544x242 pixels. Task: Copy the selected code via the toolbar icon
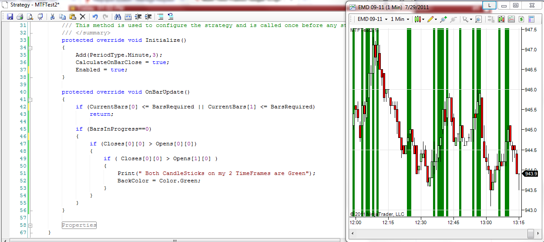tap(62, 17)
